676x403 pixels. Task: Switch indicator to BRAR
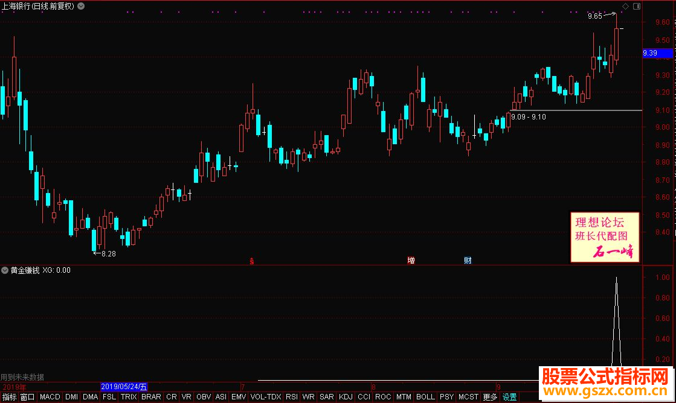(x=151, y=397)
